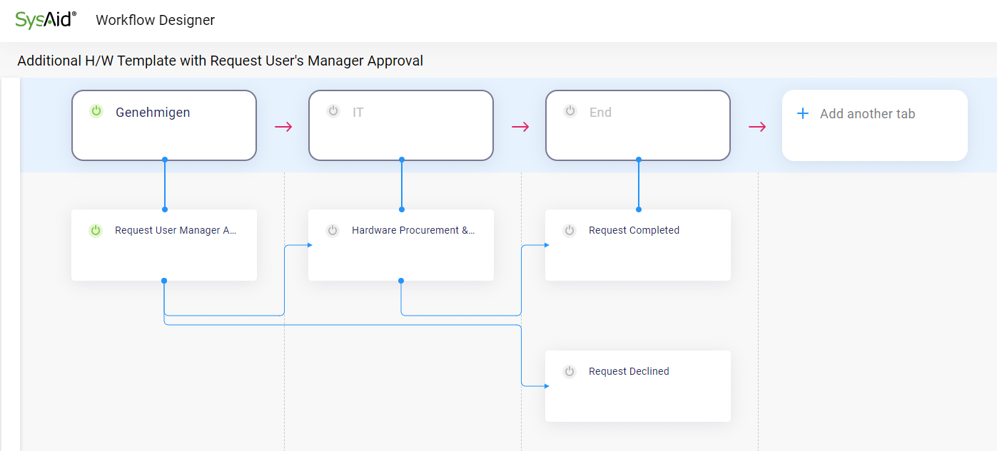The width and height of the screenshot is (997, 451).
Task: Select the Genehmigen tab
Action: 164,125
